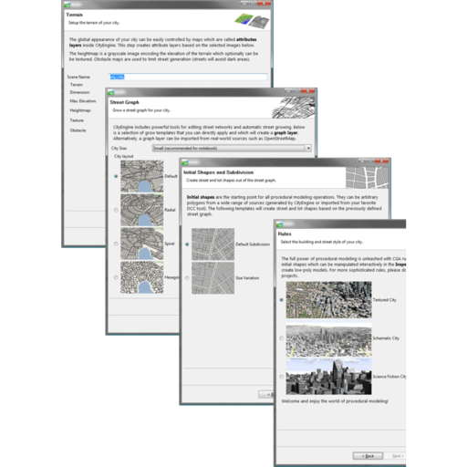The image size is (467, 467).
Task: Click the Obstacle label in Terrain window
Action: pyautogui.click(x=78, y=130)
